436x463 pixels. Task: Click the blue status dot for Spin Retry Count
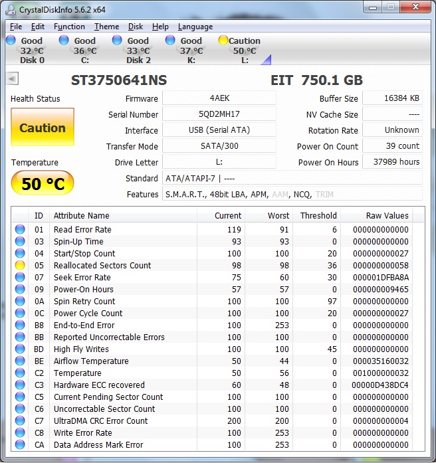20,301
